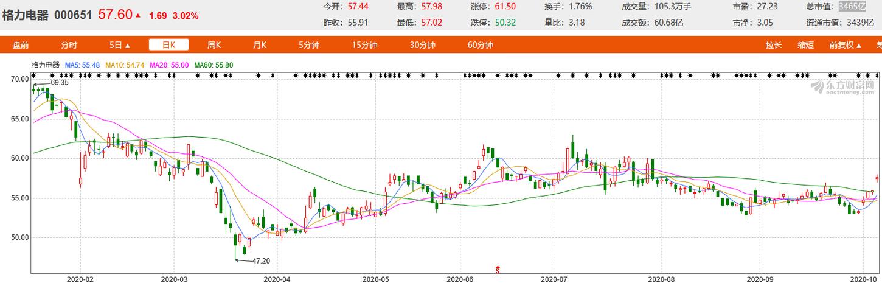Select the 月K monthly chart tab
Image resolution: width=882 pixels, height=283 pixels.
(260, 45)
